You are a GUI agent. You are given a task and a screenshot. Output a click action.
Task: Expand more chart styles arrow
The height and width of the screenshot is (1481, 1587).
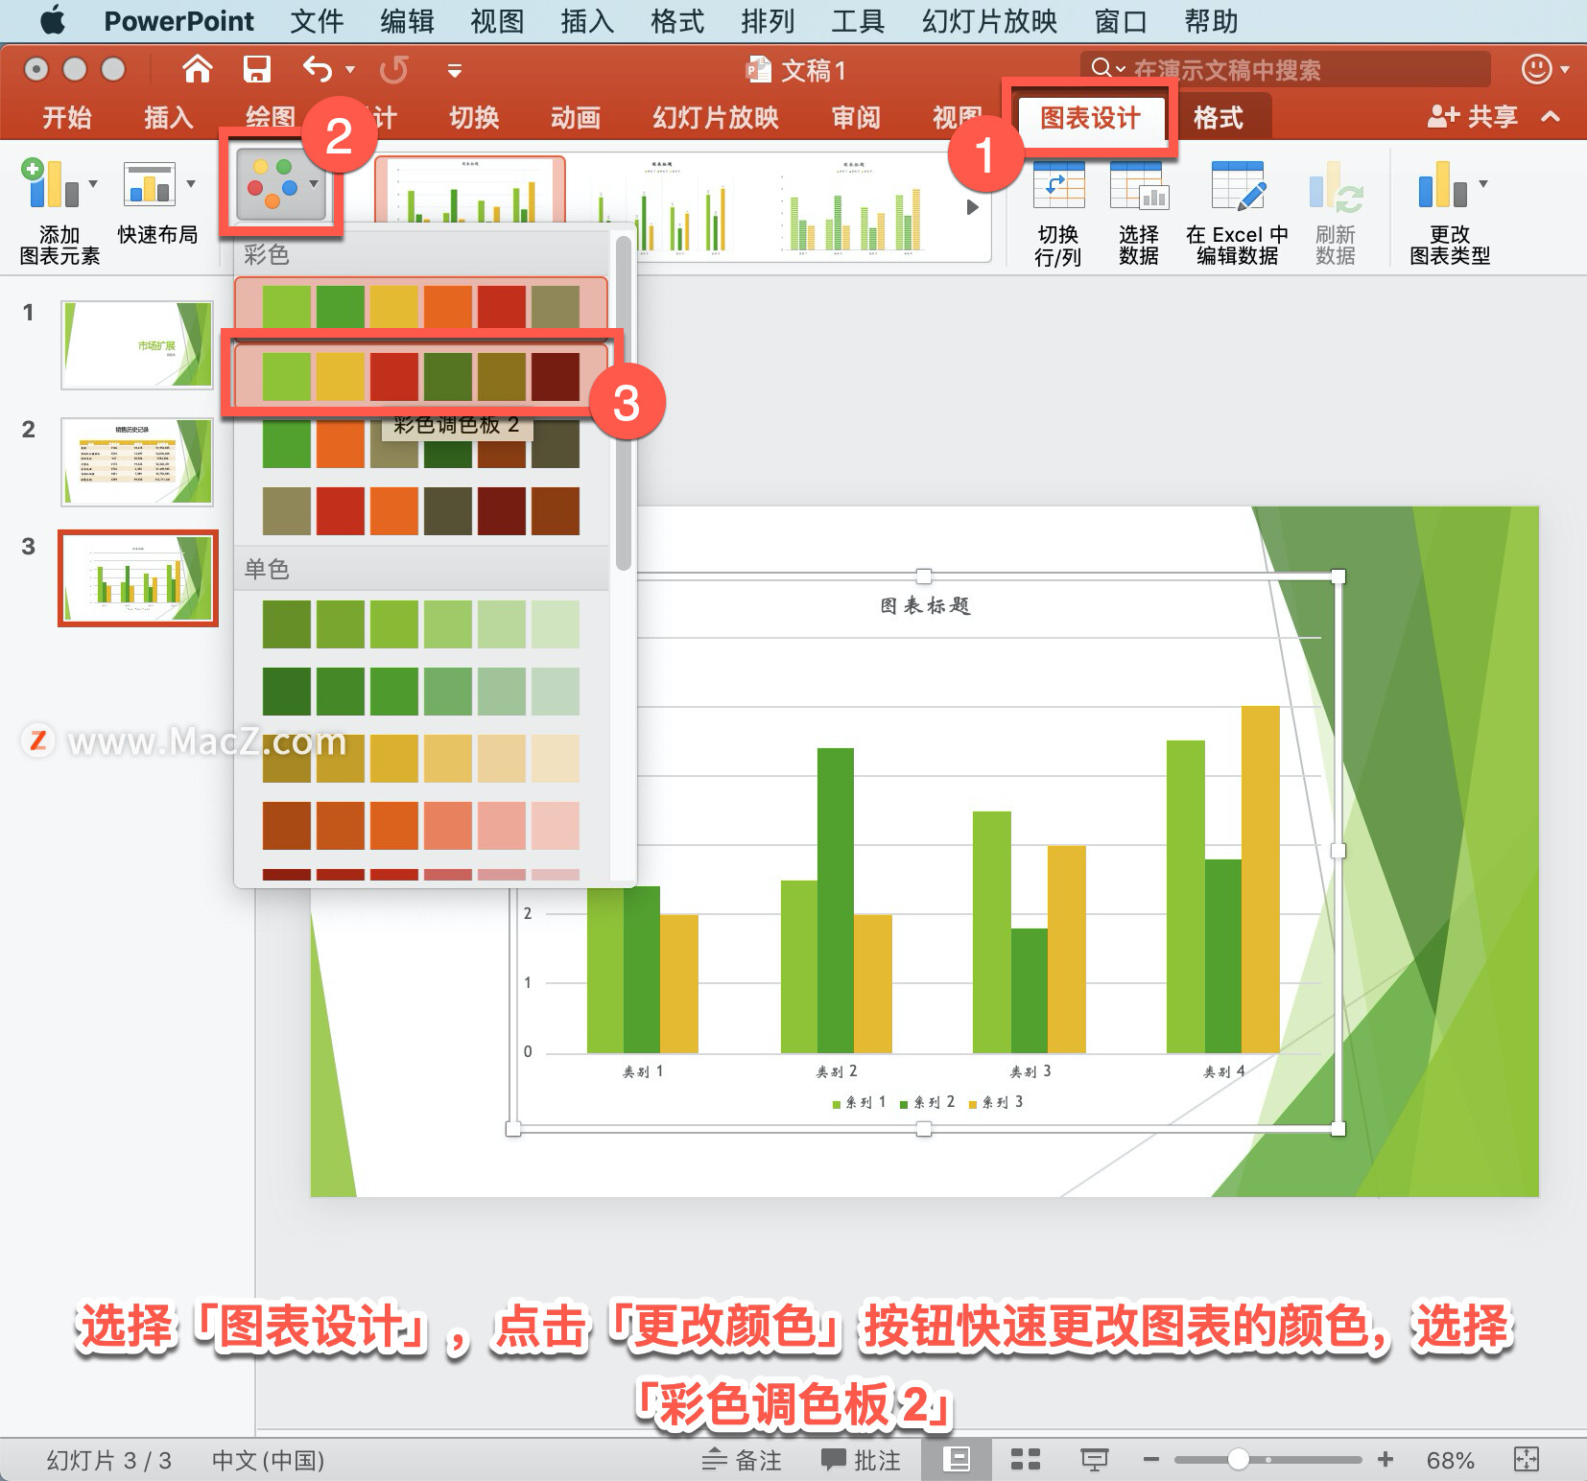coord(972,206)
